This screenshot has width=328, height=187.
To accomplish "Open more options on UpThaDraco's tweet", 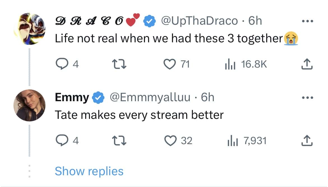I will tap(307, 22).
